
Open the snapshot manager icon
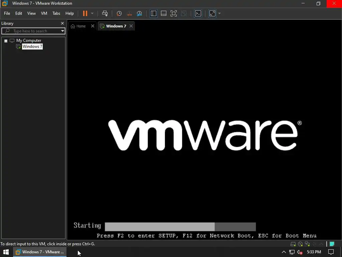139,13
